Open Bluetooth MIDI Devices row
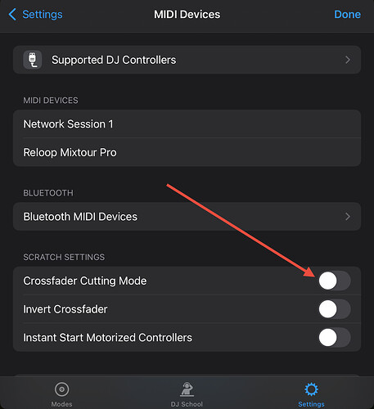 (x=187, y=217)
